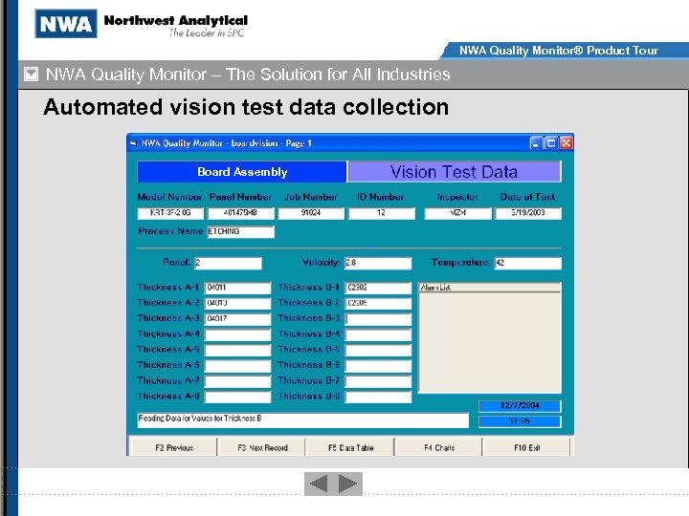Click the time box 11:05
This screenshot has width=689, height=516.
click(x=520, y=421)
